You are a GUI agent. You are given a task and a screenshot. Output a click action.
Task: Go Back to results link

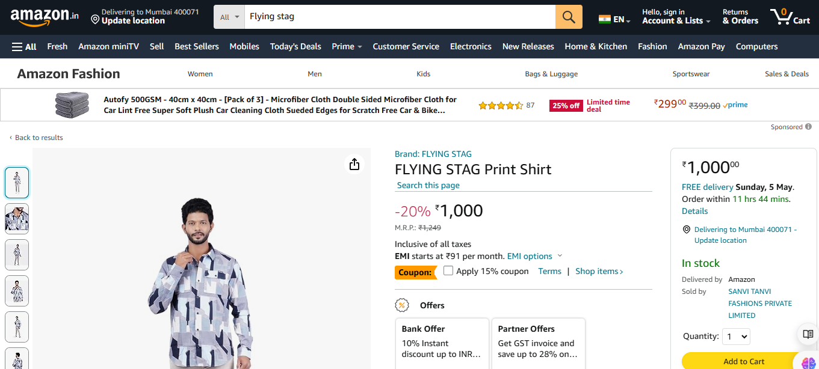(x=39, y=138)
